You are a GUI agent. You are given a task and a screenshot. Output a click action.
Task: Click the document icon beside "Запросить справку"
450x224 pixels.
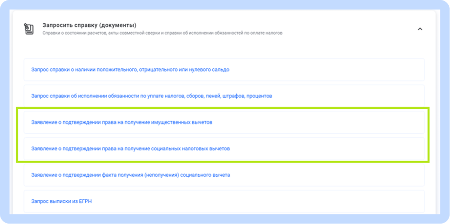29,29
